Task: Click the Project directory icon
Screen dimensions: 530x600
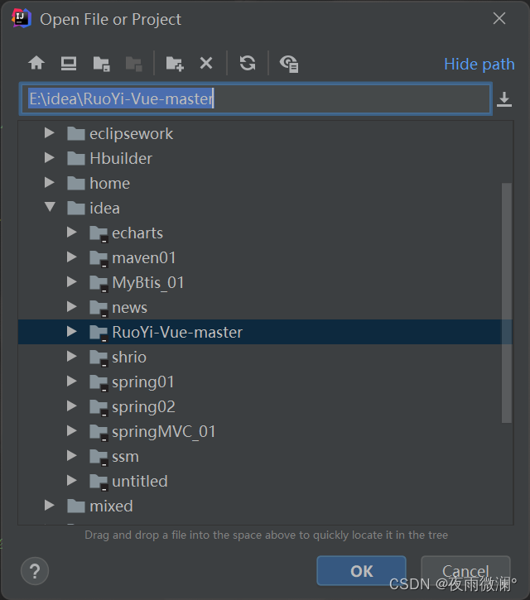Action: [x=101, y=63]
